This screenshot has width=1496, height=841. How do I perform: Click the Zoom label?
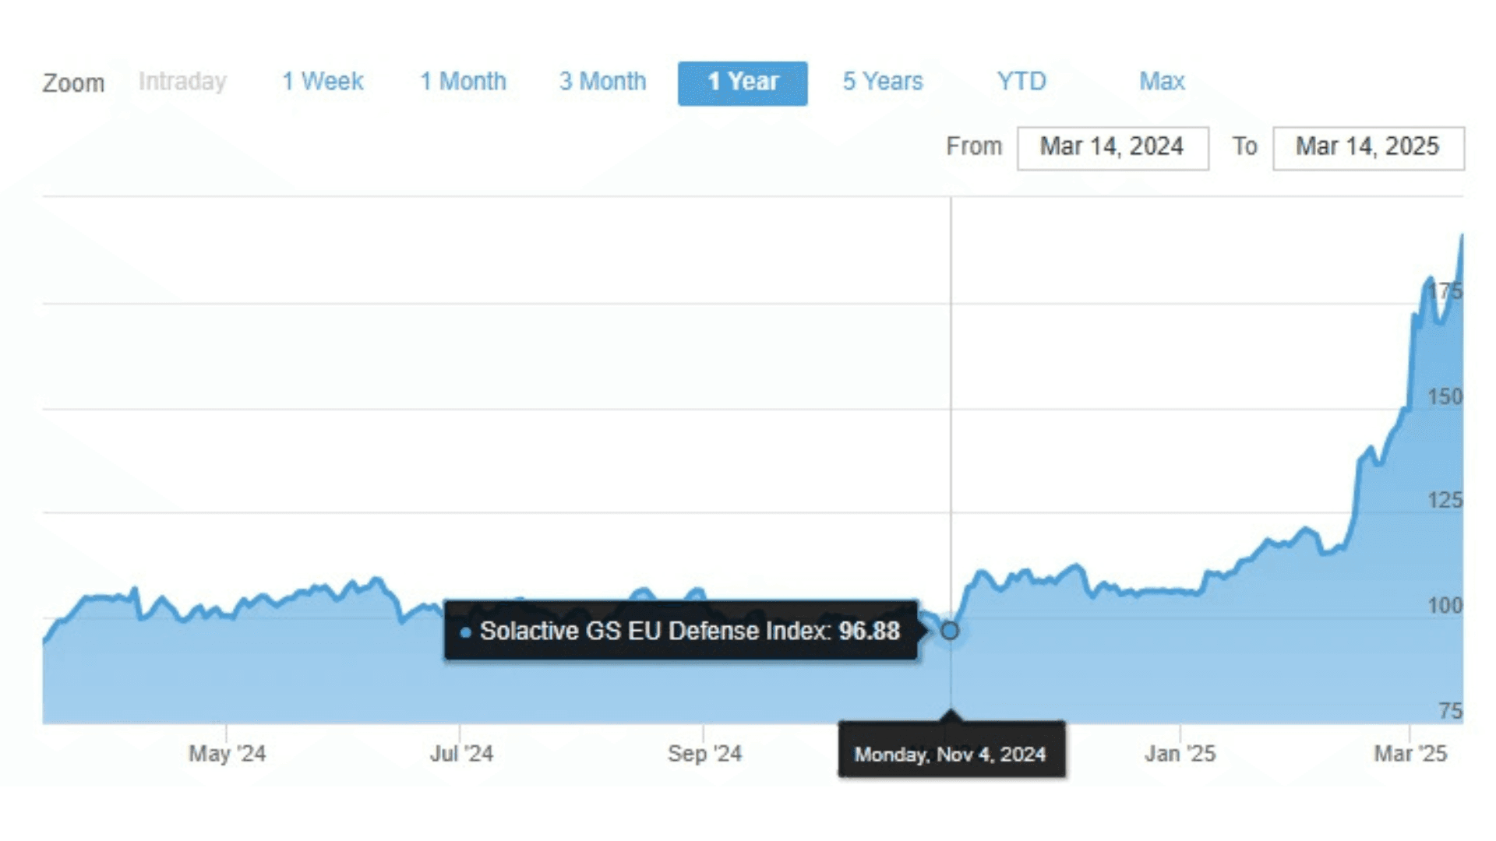tap(73, 83)
